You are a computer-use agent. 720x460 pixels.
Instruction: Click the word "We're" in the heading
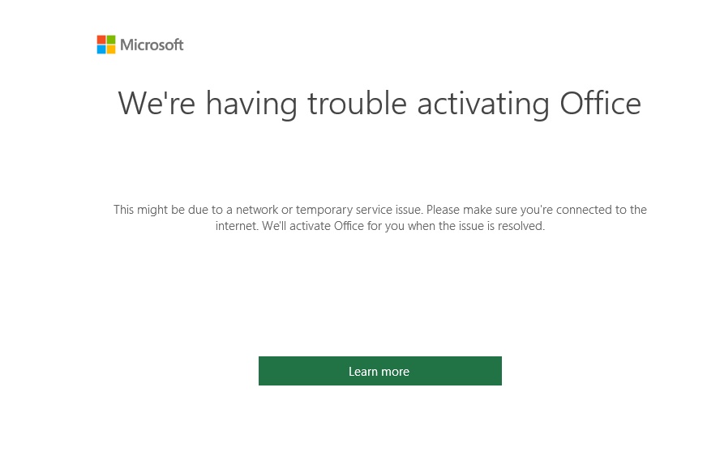coord(156,104)
